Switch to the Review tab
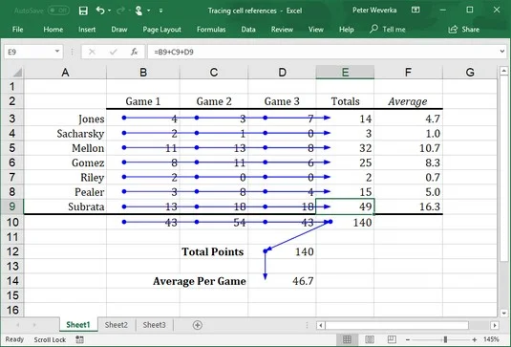The image size is (511, 347). (282, 30)
